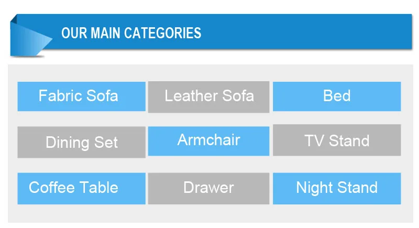
Task: Go to the Dining Set category
Action: click(x=81, y=142)
